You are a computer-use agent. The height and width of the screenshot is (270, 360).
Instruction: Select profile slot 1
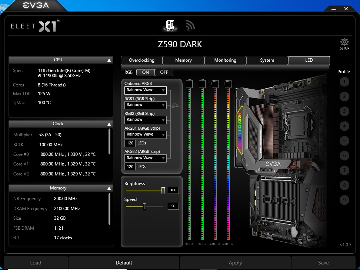(x=344, y=82)
